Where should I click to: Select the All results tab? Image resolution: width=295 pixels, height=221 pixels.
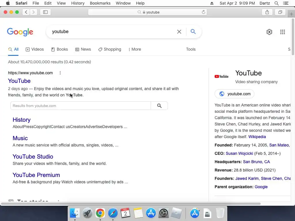pyautogui.click(x=13, y=49)
